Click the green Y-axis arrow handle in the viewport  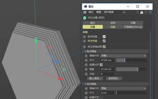click(36, 40)
